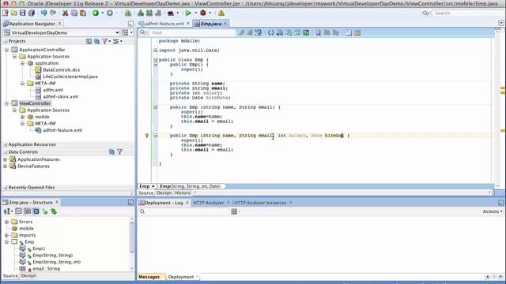Run the application with green play
The height and width of the screenshot is (284, 506).
[188, 13]
